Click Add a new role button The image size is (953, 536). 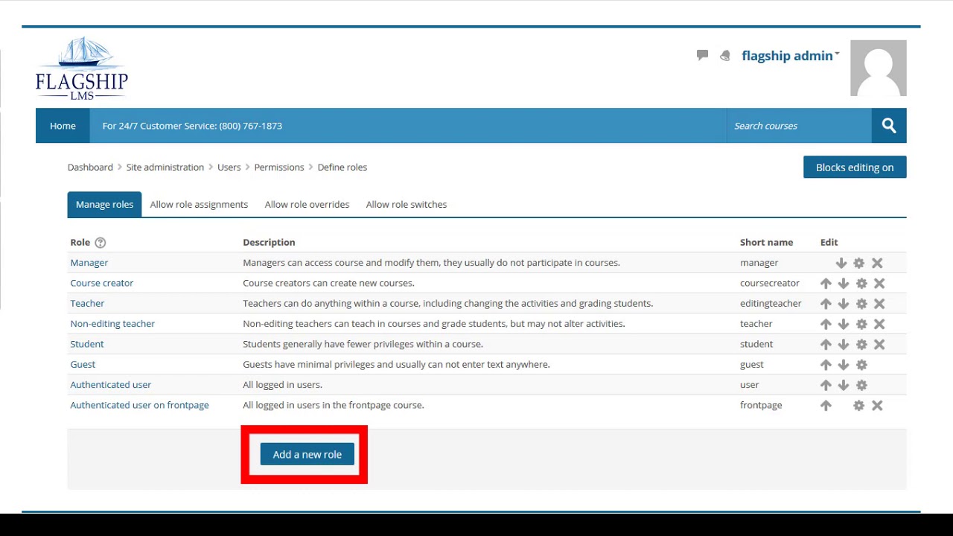tap(307, 454)
